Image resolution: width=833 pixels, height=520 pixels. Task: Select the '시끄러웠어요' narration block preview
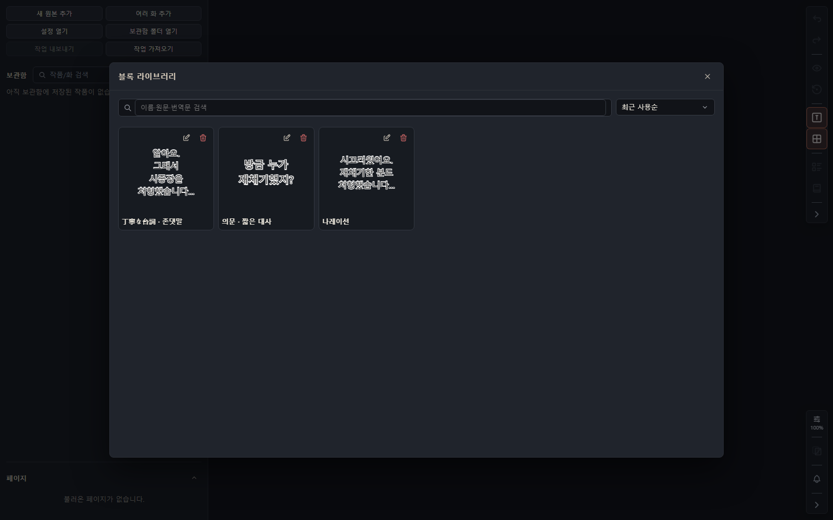pos(367,172)
